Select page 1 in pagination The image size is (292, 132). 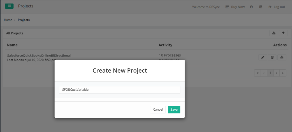click(x=270, y=73)
